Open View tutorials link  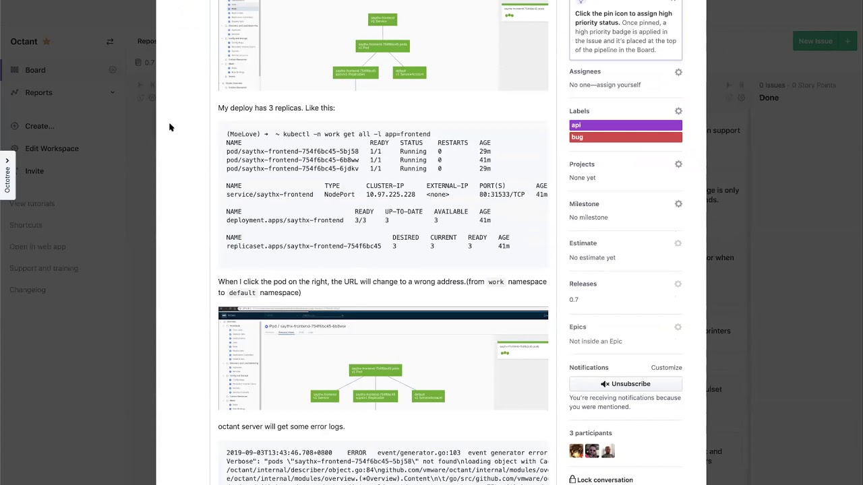click(x=32, y=203)
